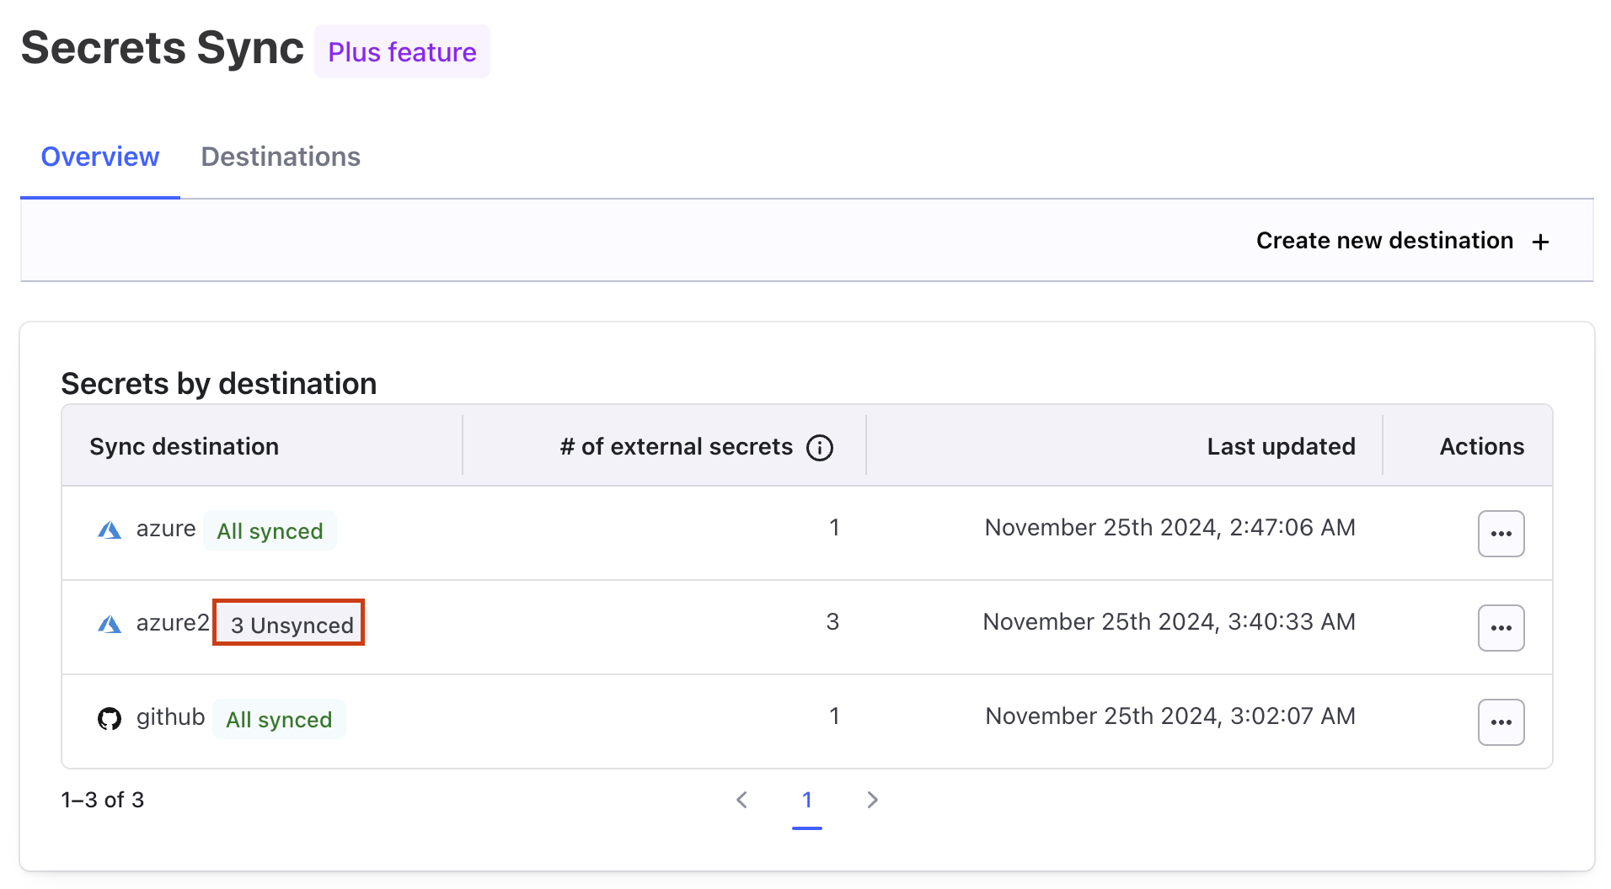Click the plus icon to add destination
Viewport: 1611px width, 889px height.
click(1540, 242)
